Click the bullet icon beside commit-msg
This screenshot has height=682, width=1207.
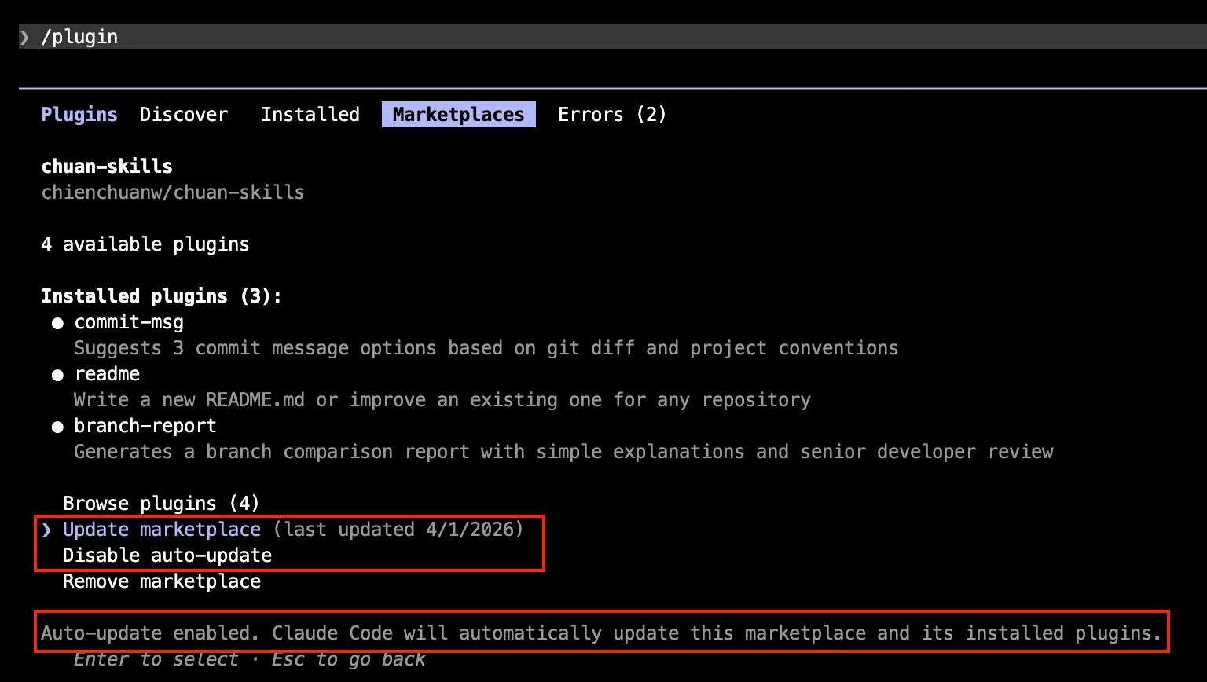click(57, 324)
